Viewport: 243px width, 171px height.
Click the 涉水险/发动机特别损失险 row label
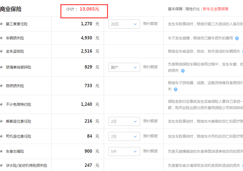26,166
